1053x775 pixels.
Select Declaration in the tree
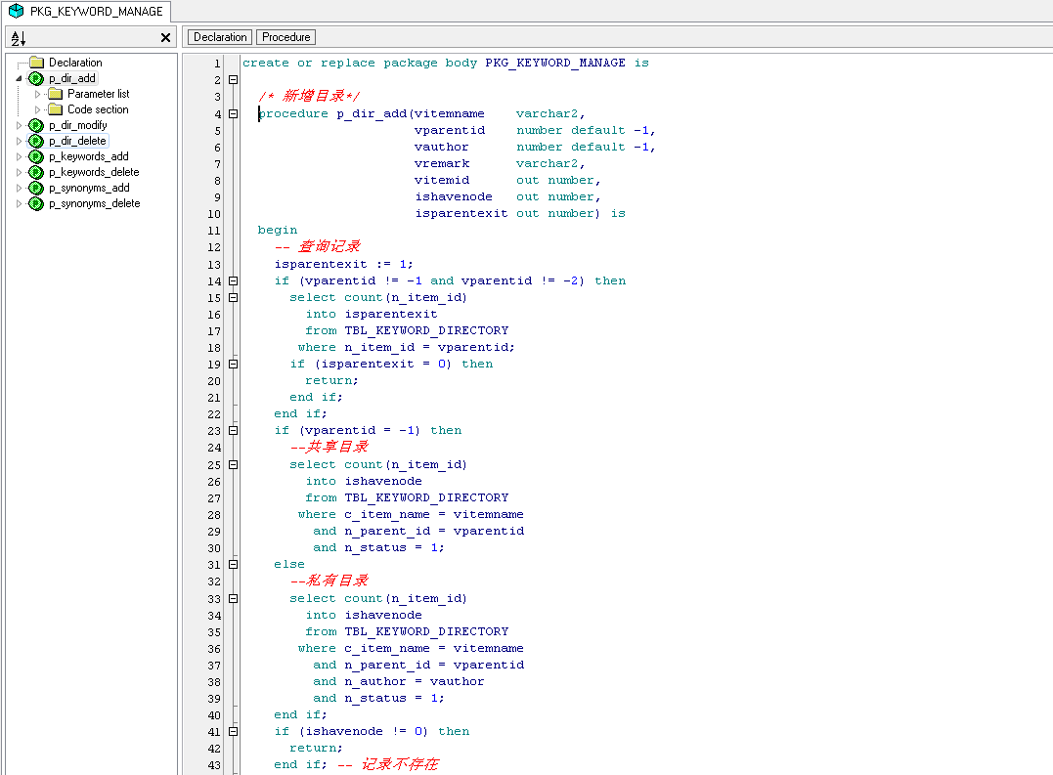tap(75, 63)
